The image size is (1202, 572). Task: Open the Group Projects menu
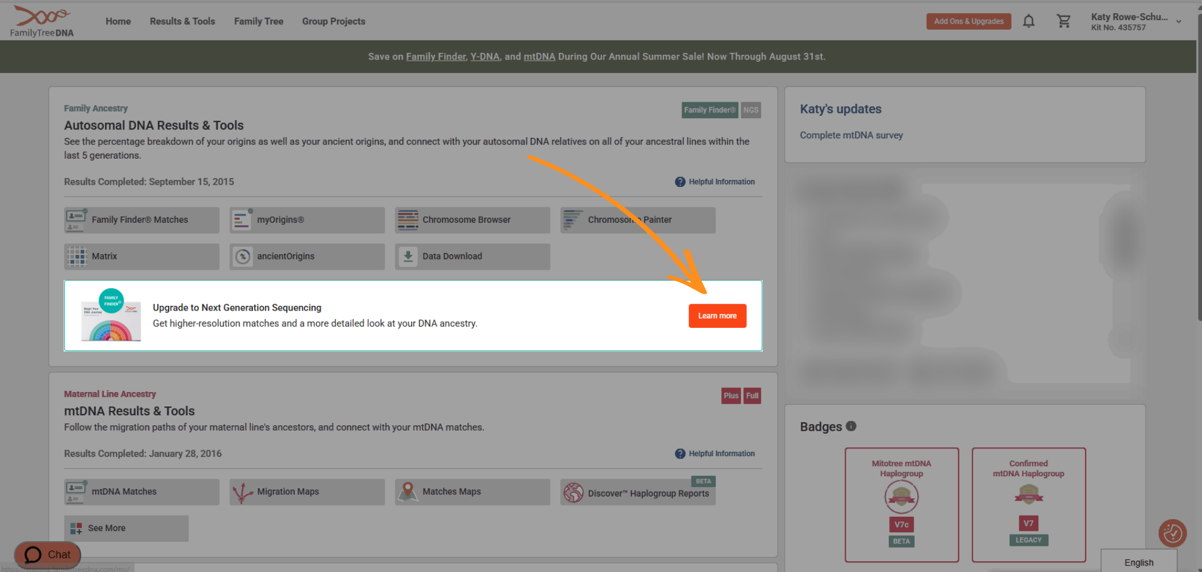point(334,21)
